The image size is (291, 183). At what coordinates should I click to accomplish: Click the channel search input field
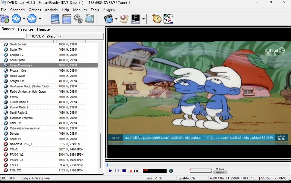(x=12, y=36)
